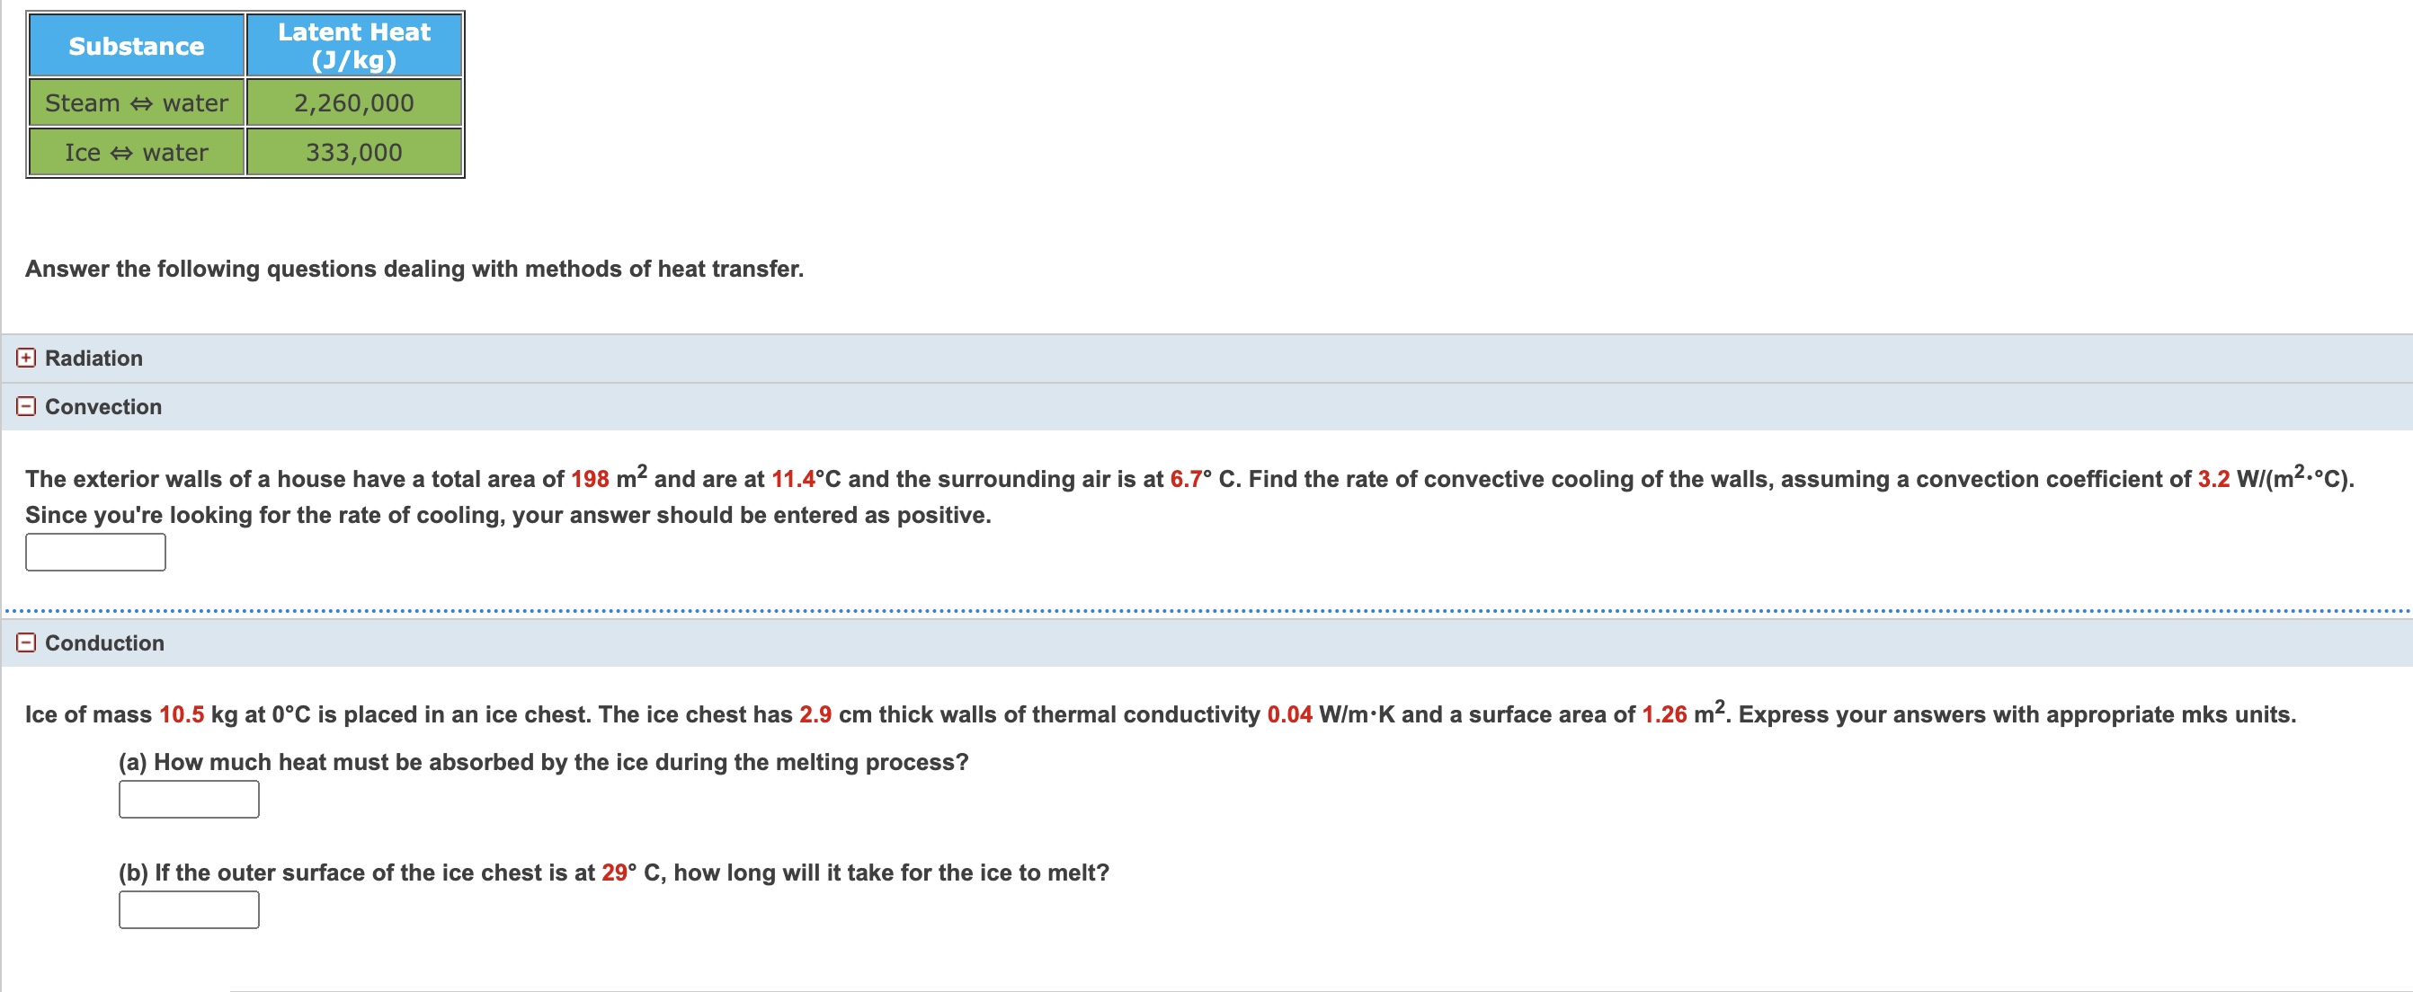Click the plus icon beside Radiation
Image resolution: width=2413 pixels, height=992 pixels.
click(x=25, y=358)
